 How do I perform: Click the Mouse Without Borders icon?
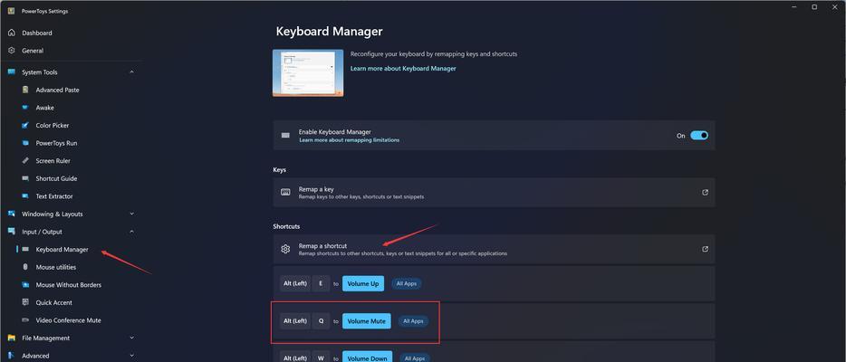tap(25, 285)
